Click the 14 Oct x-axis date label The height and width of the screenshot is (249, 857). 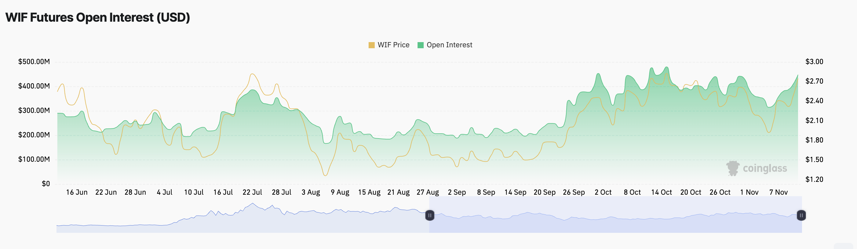[662, 192]
